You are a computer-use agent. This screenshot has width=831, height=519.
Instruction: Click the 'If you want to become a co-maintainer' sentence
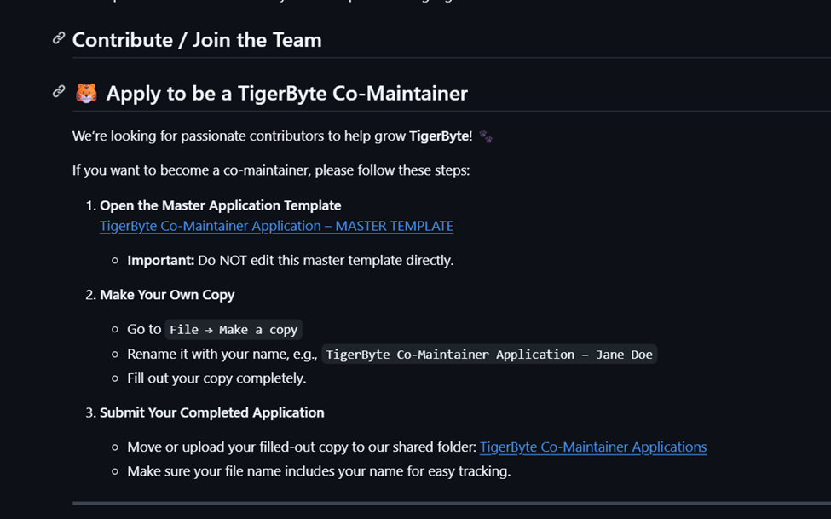[271, 170]
